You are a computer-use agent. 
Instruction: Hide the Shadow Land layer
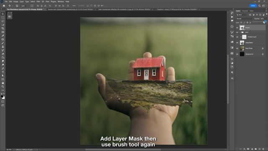tap(237, 37)
